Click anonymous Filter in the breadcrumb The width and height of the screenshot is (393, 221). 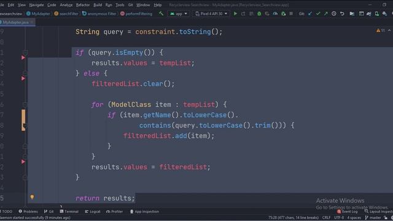click(99, 14)
